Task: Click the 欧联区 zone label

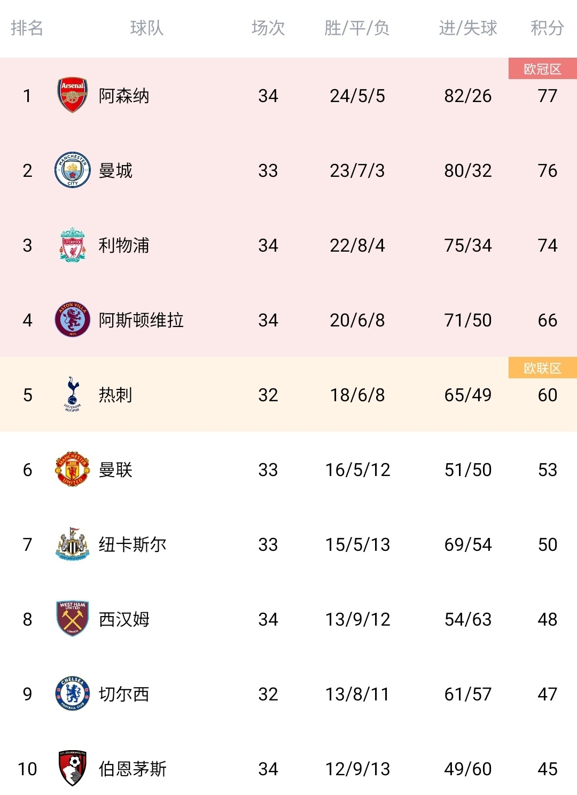Action: (x=542, y=368)
